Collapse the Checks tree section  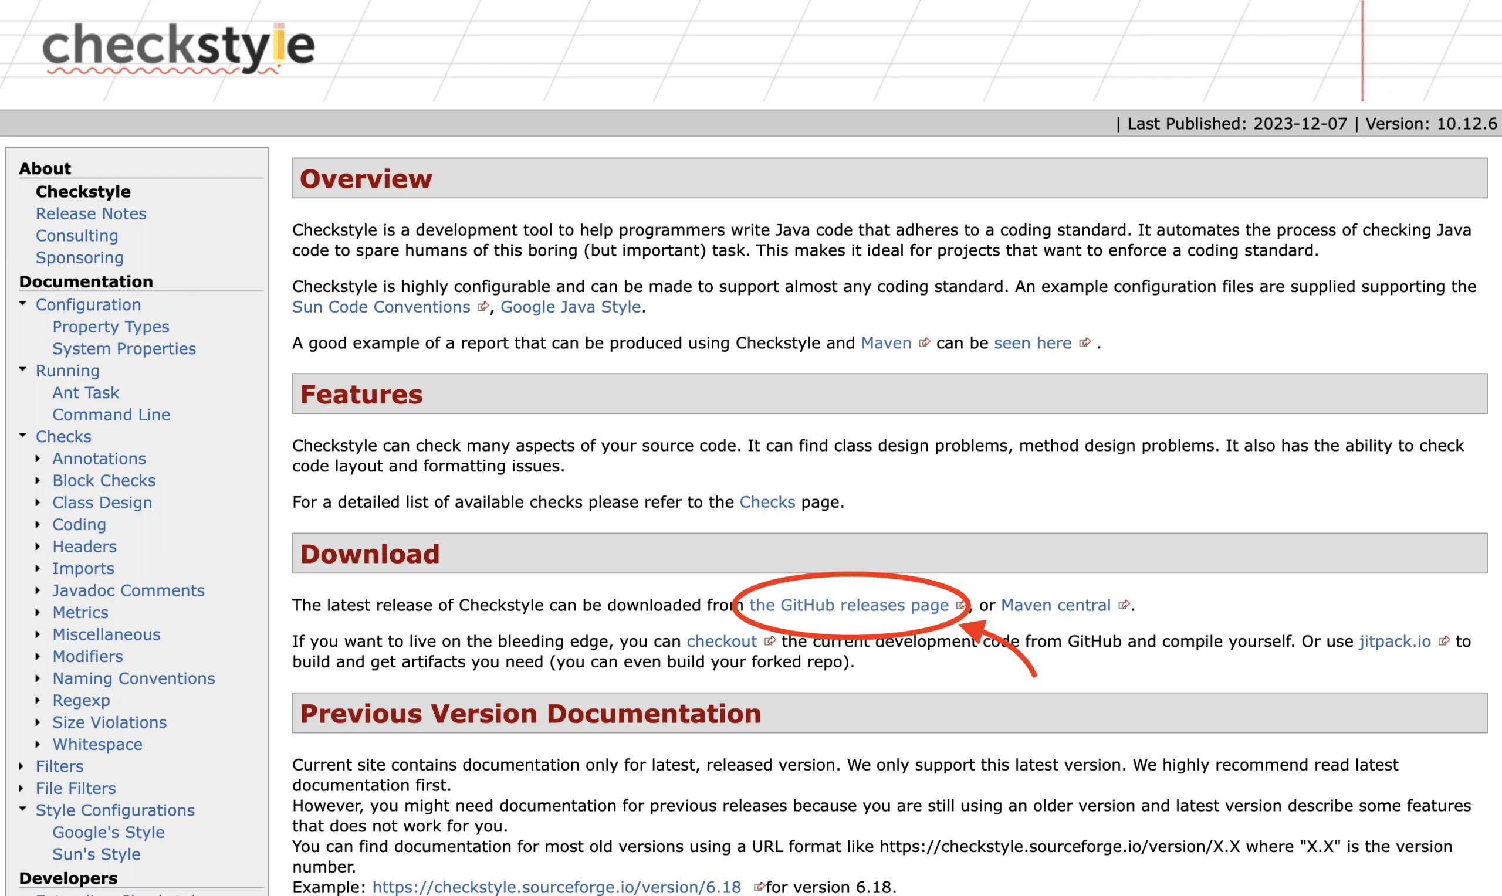point(22,435)
